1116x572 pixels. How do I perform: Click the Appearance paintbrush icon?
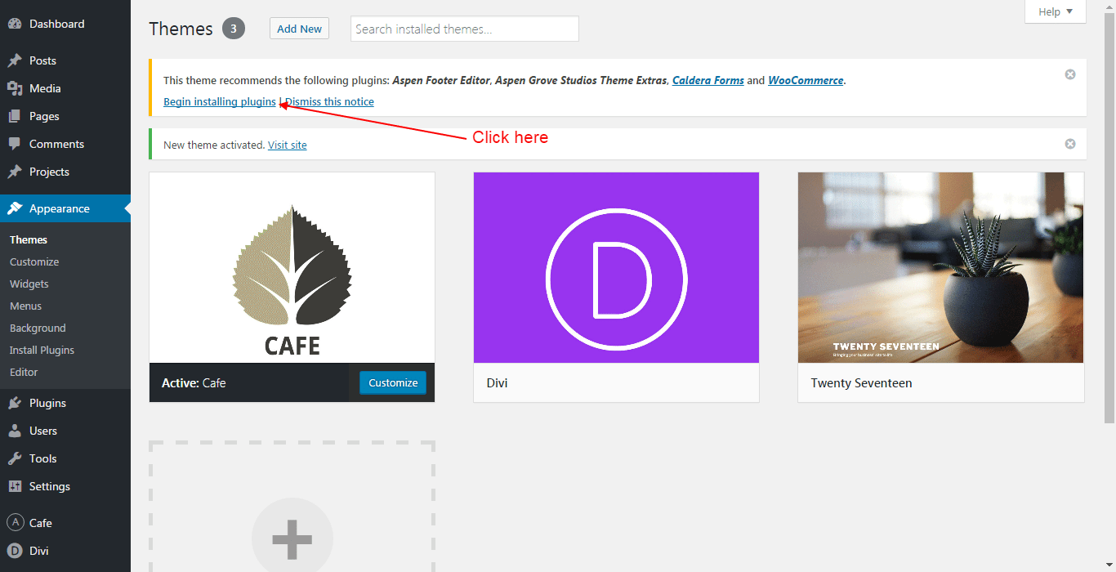click(x=15, y=208)
